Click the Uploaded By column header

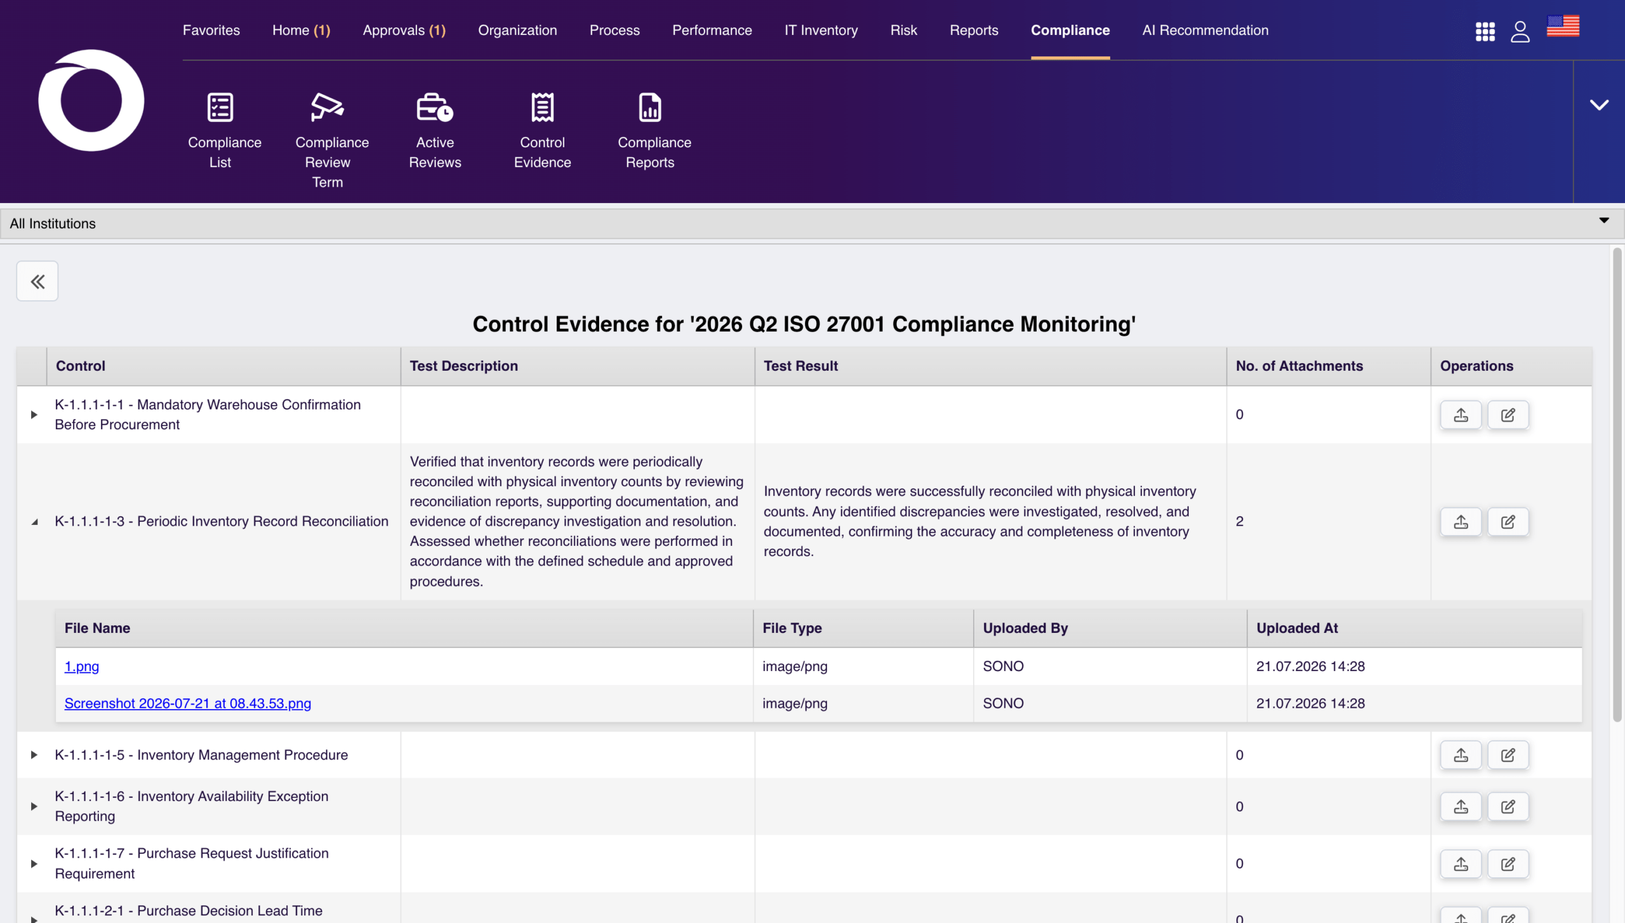(x=1111, y=628)
